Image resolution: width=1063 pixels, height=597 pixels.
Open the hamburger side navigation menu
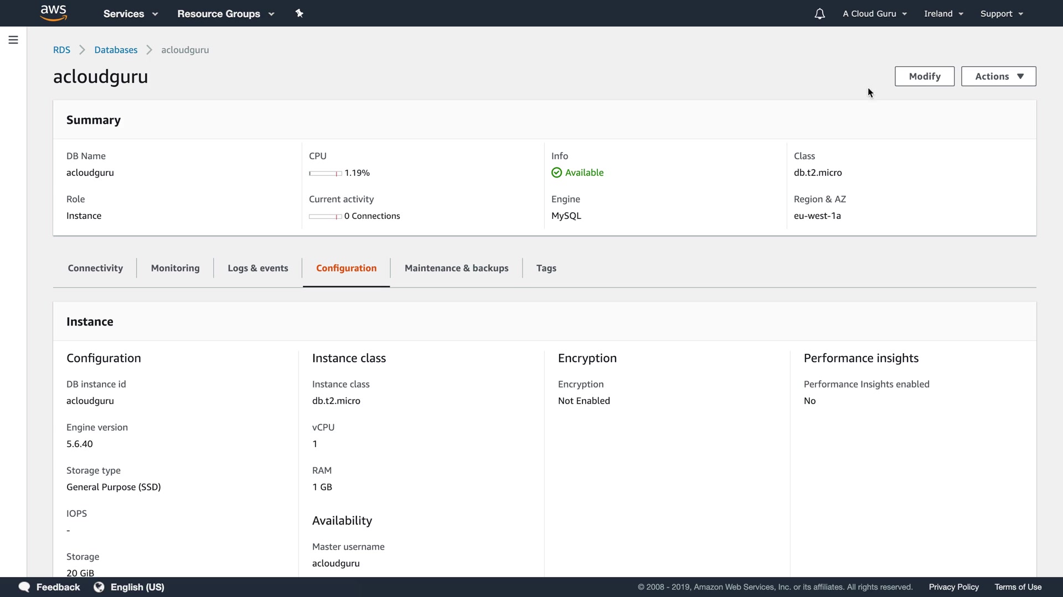(x=13, y=40)
